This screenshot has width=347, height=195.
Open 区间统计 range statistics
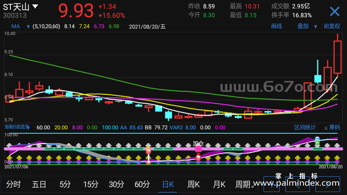(304, 127)
